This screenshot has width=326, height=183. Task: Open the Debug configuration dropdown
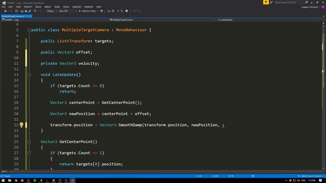coord(52,11)
